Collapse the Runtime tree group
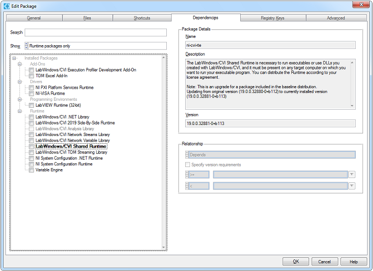The width and height of the screenshot is (373, 271). pos(20,111)
